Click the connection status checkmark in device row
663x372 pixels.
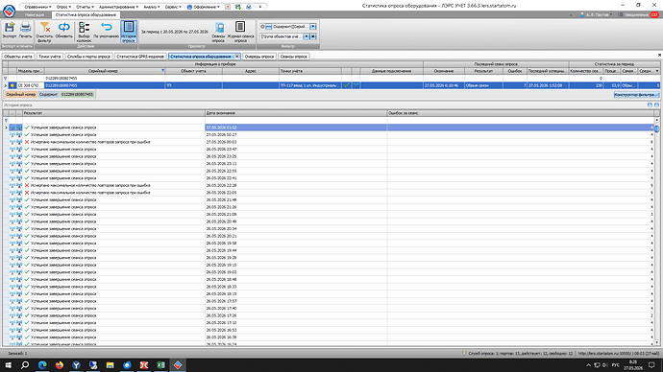tap(346, 85)
